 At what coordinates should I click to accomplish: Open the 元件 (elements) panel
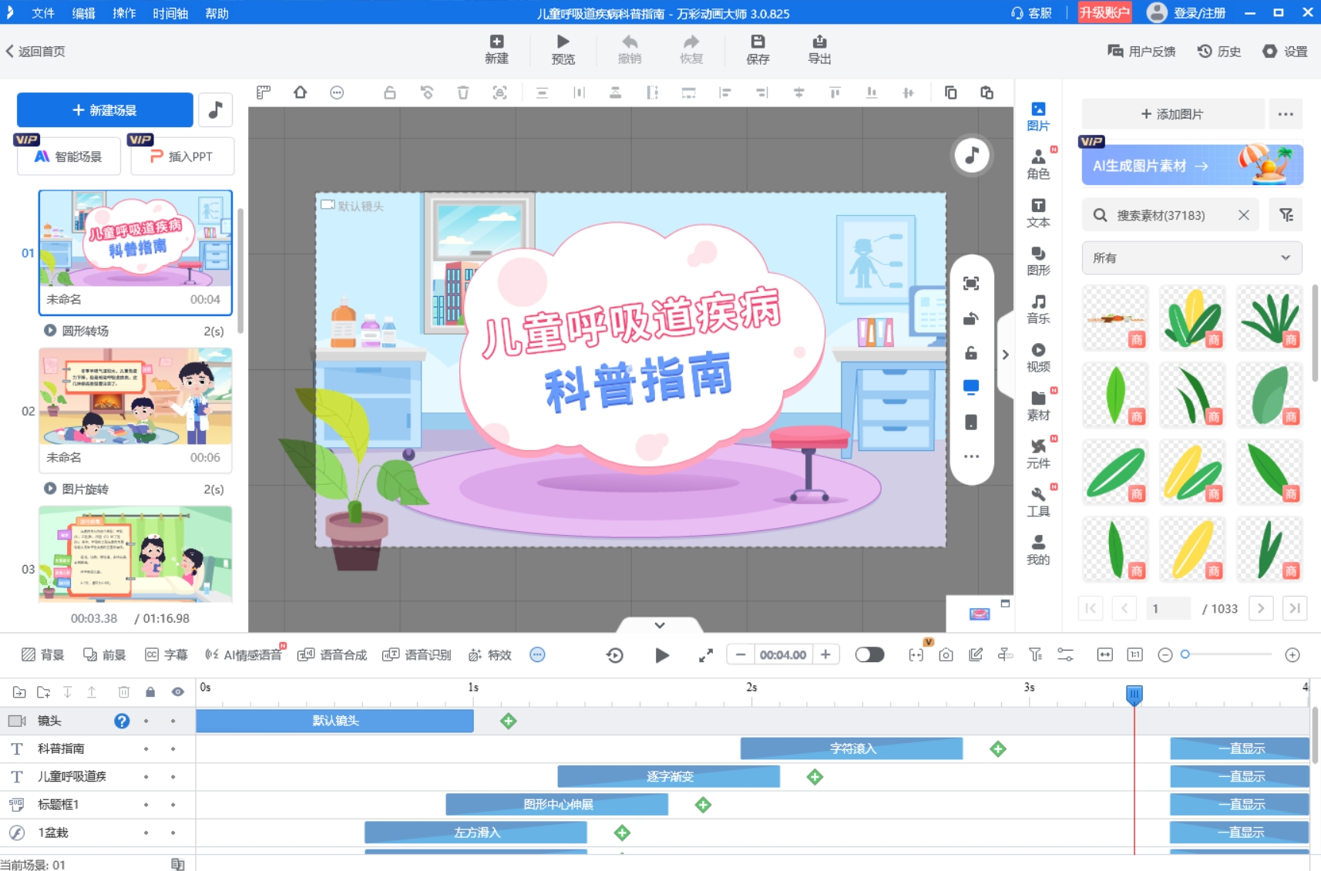click(1039, 453)
